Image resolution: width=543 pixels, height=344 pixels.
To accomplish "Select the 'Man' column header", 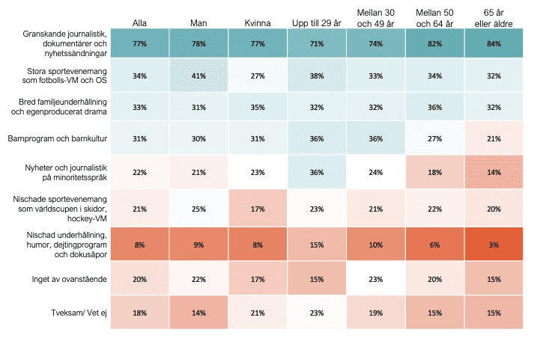I will [198, 22].
